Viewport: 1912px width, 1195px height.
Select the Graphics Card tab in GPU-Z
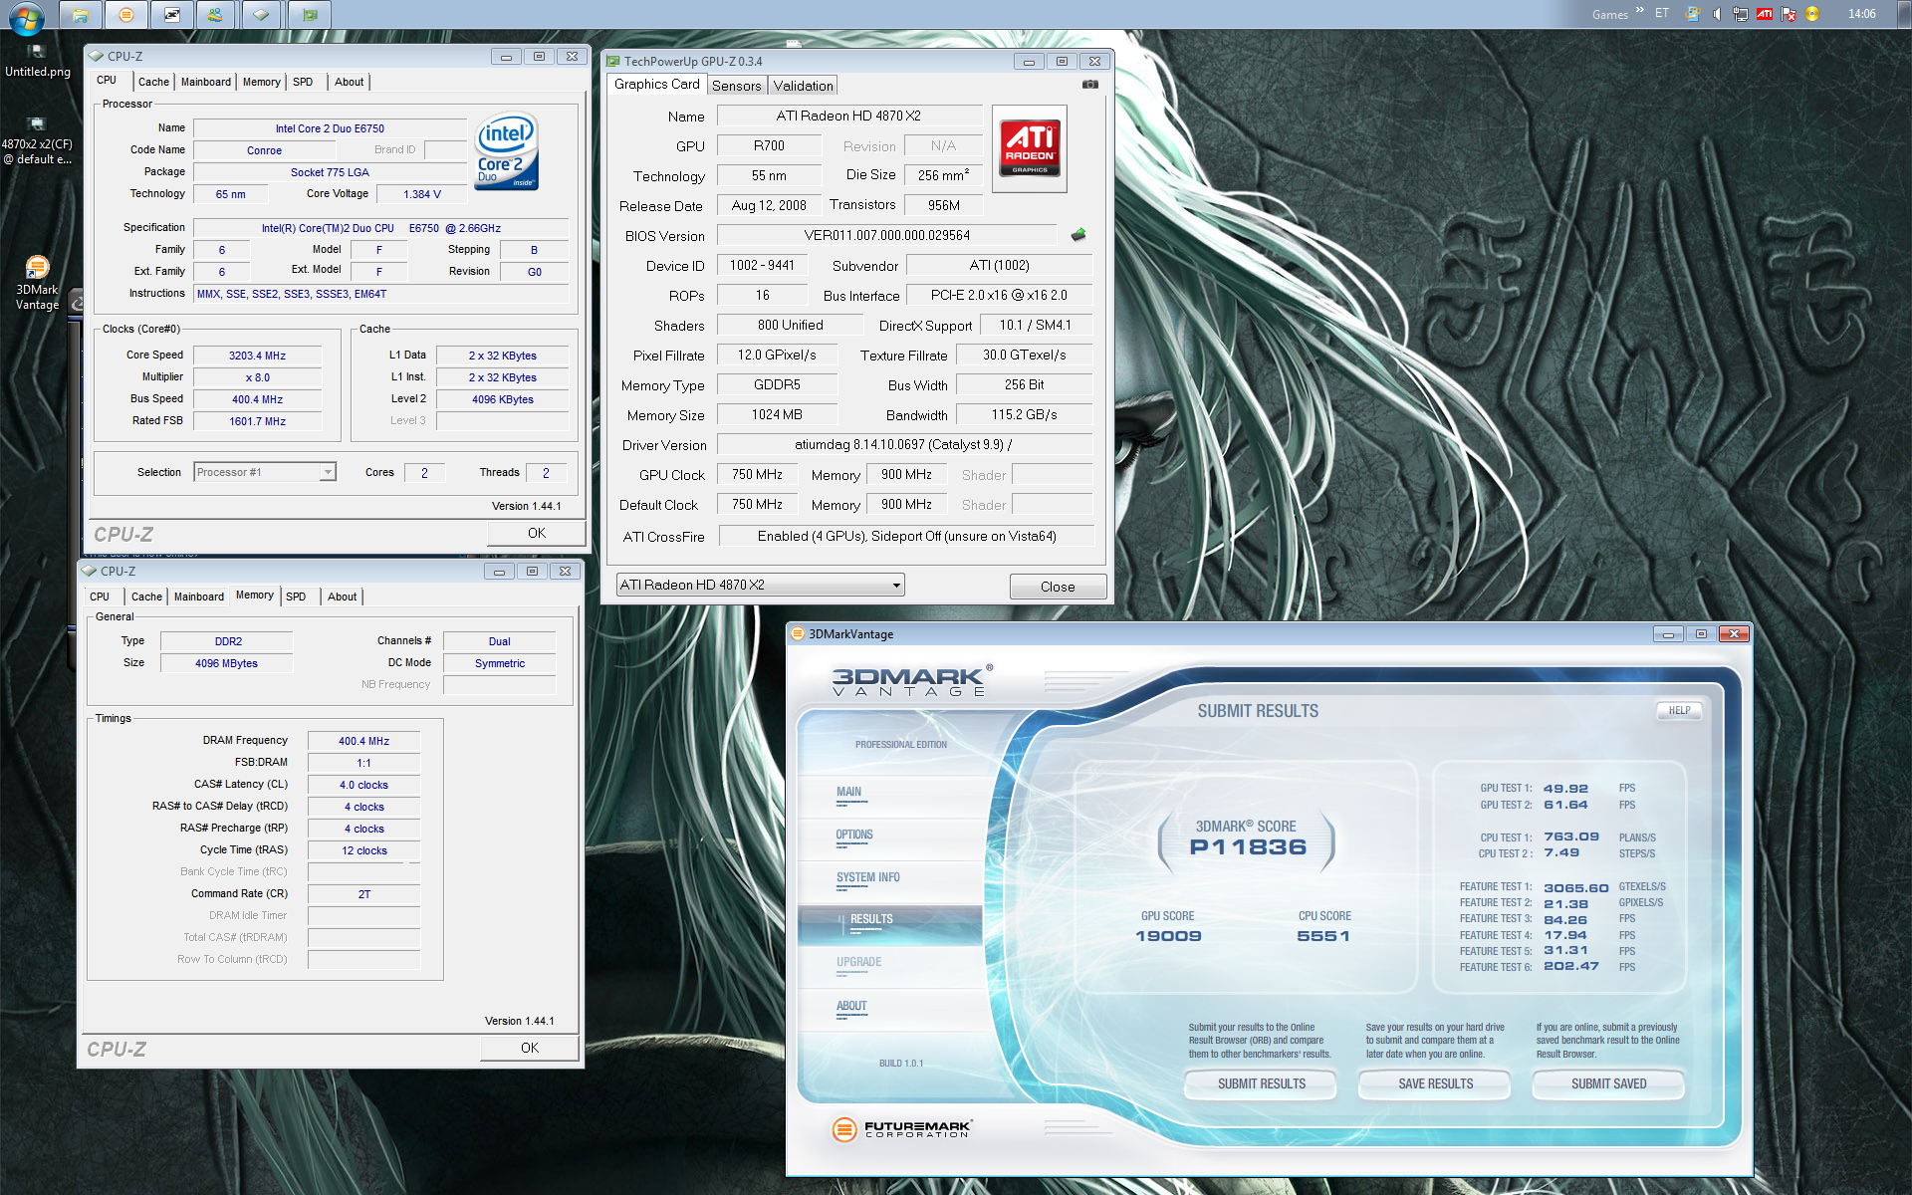tap(657, 85)
